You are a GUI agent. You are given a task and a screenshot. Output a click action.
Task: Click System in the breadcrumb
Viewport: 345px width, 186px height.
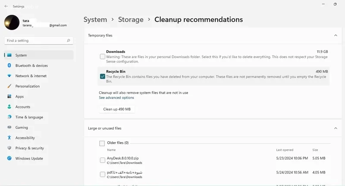(95, 19)
